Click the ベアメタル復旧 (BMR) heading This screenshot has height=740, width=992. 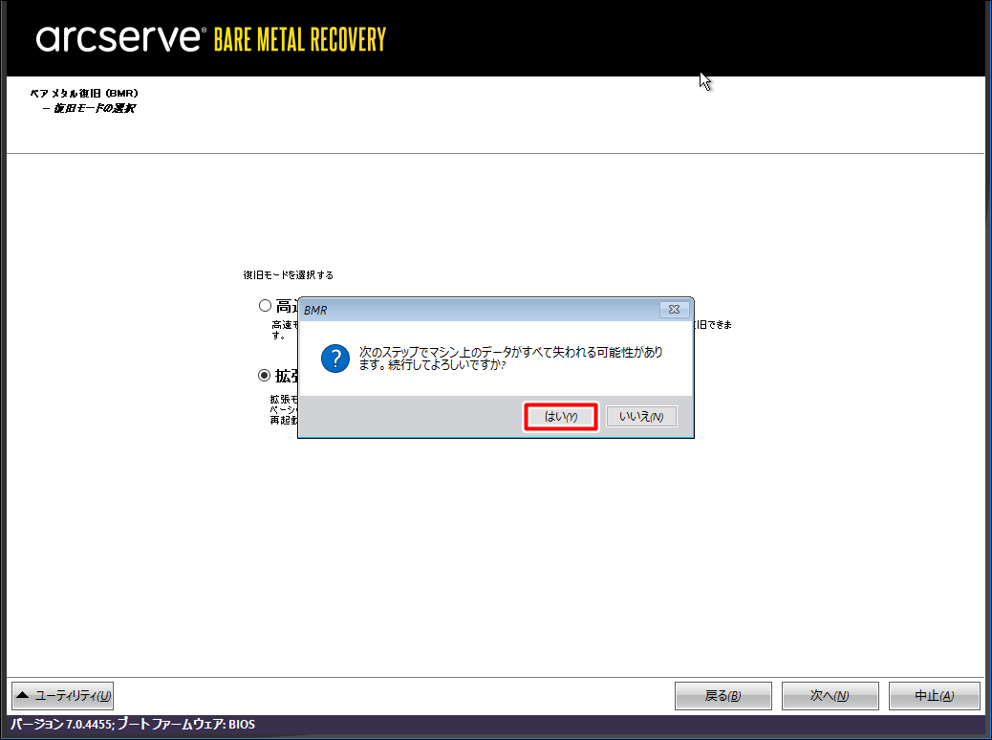coord(84,93)
